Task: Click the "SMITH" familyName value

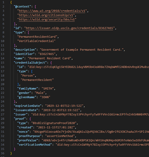Action: 48,89
